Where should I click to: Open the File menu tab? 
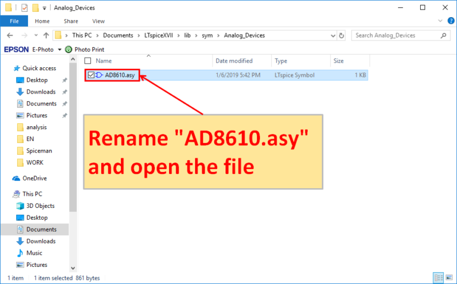(14, 21)
